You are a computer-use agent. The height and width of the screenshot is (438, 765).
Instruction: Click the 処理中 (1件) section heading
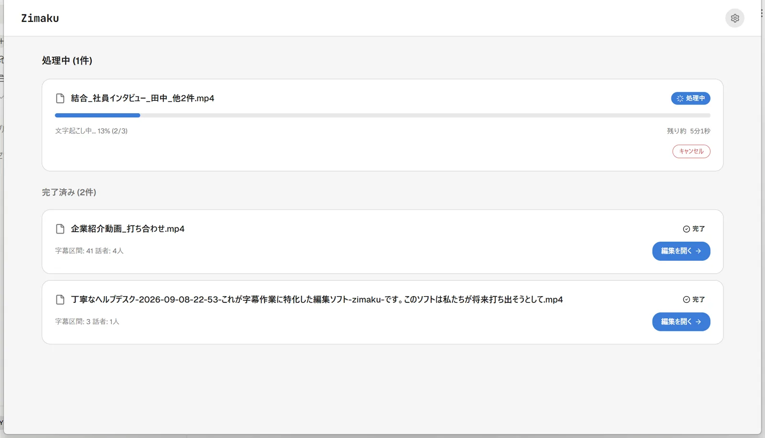pyautogui.click(x=67, y=61)
